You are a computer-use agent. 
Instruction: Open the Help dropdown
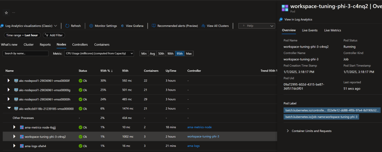[x=257, y=26]
